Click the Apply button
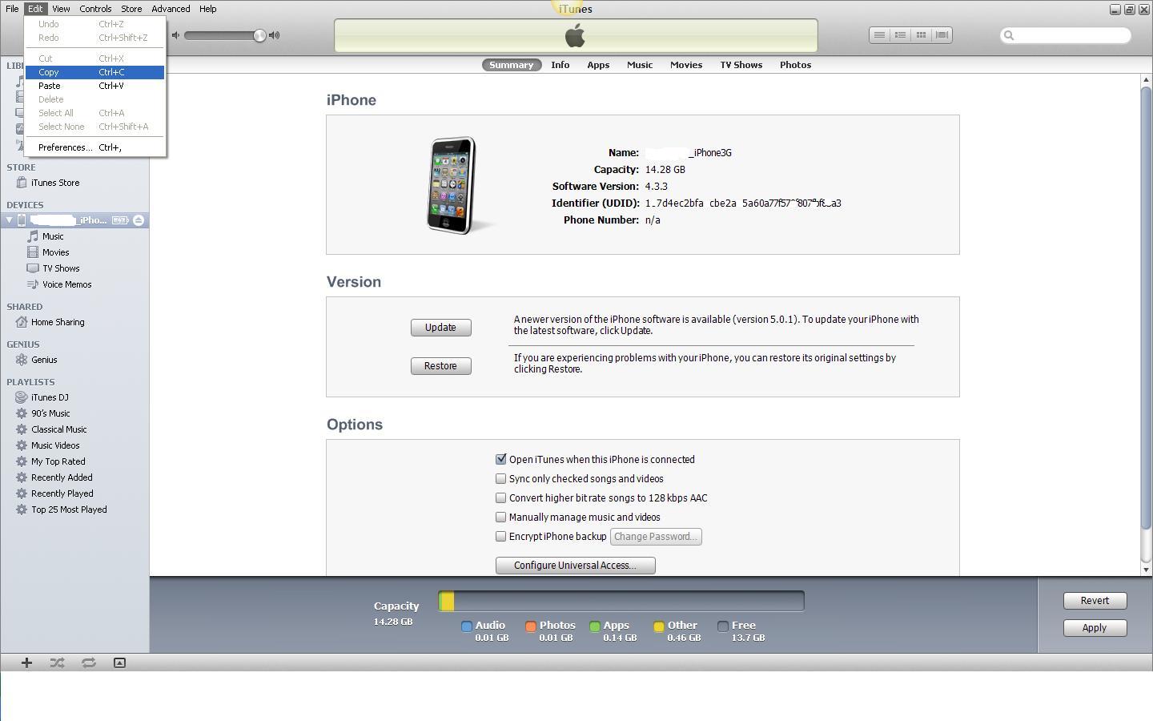Viewport: 1153px width, 721px height. click(1095, 628)
